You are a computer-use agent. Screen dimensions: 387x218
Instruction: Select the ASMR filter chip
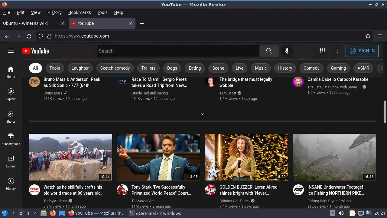pos(363,68)
